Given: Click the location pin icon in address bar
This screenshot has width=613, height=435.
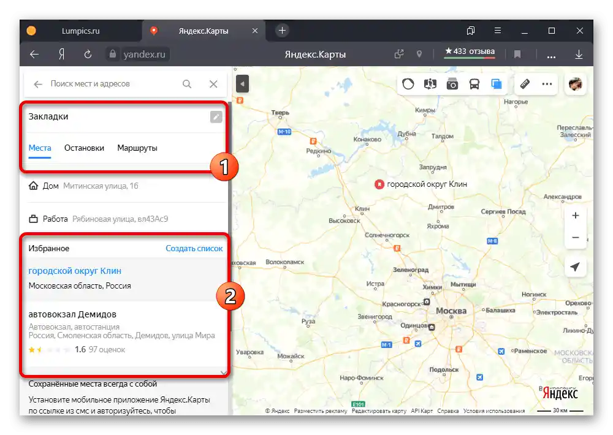Looking at the screenshot, I should pyautogui.click(x=419, y=54).
